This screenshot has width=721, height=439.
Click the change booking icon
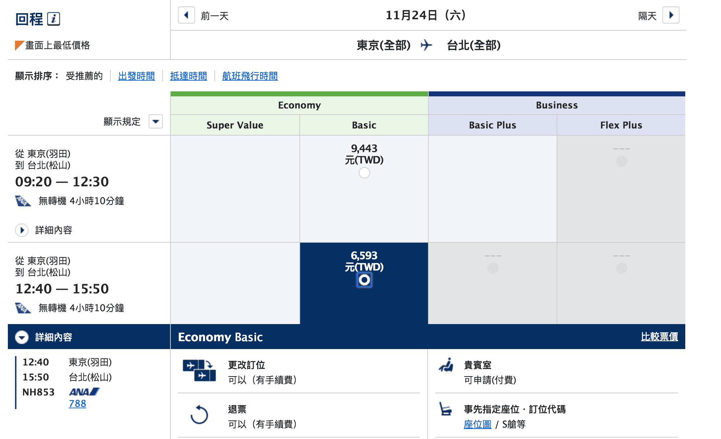(x=199, y=370)
